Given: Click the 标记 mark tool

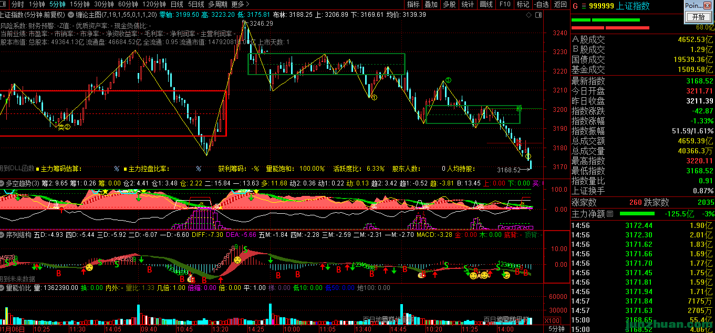Looking at the screenshot, I should coord(523,4).
